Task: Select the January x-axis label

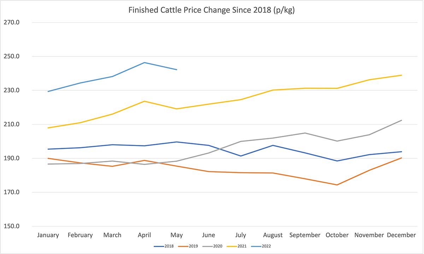Action: click(x=48, y=235)
